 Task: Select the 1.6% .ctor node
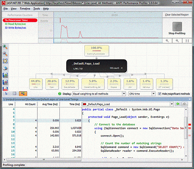pyautogui.click(x=130, y=84)
